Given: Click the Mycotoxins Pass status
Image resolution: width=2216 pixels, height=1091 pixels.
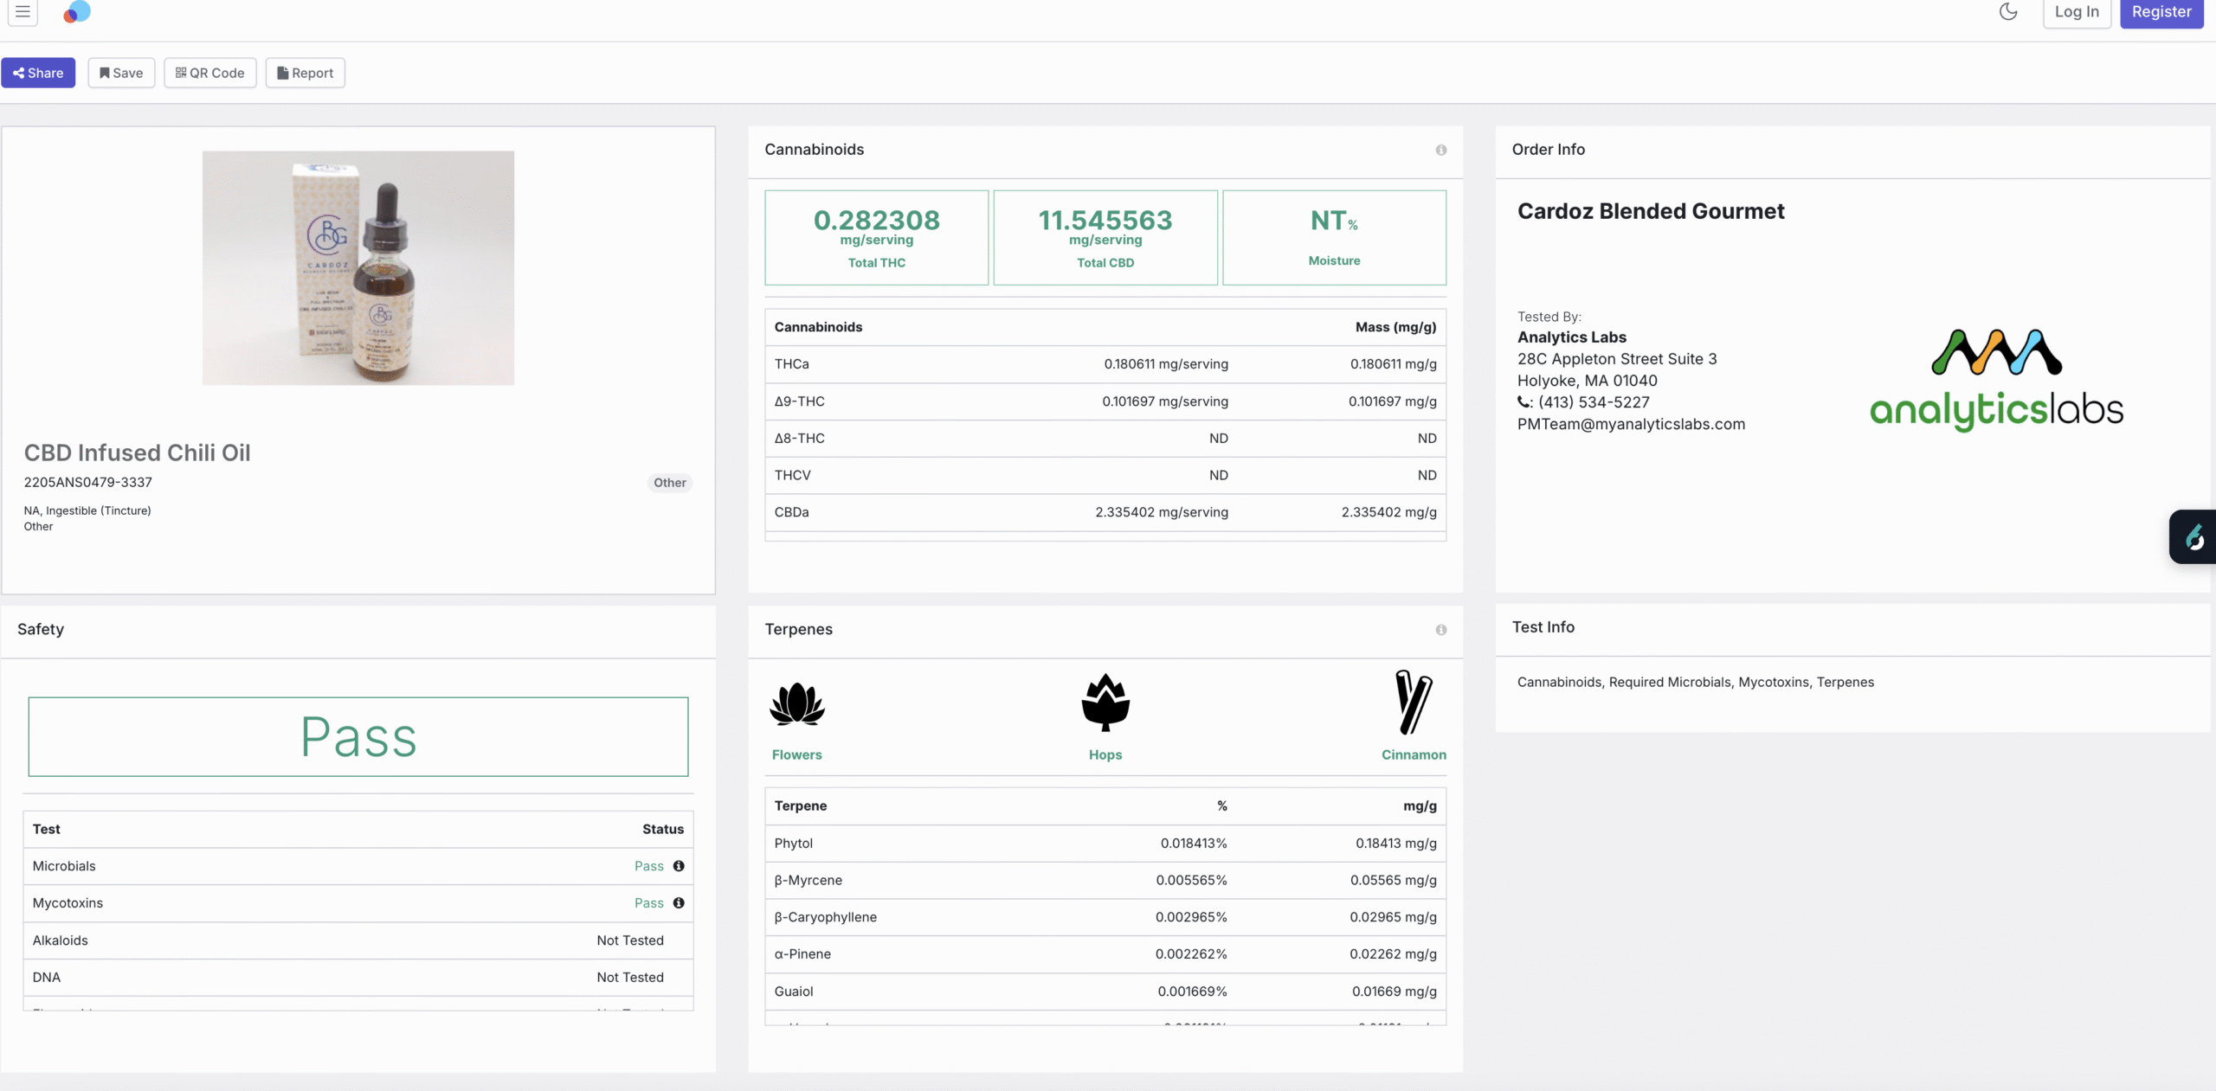Looking at the screenshot, I should [649, 903].
